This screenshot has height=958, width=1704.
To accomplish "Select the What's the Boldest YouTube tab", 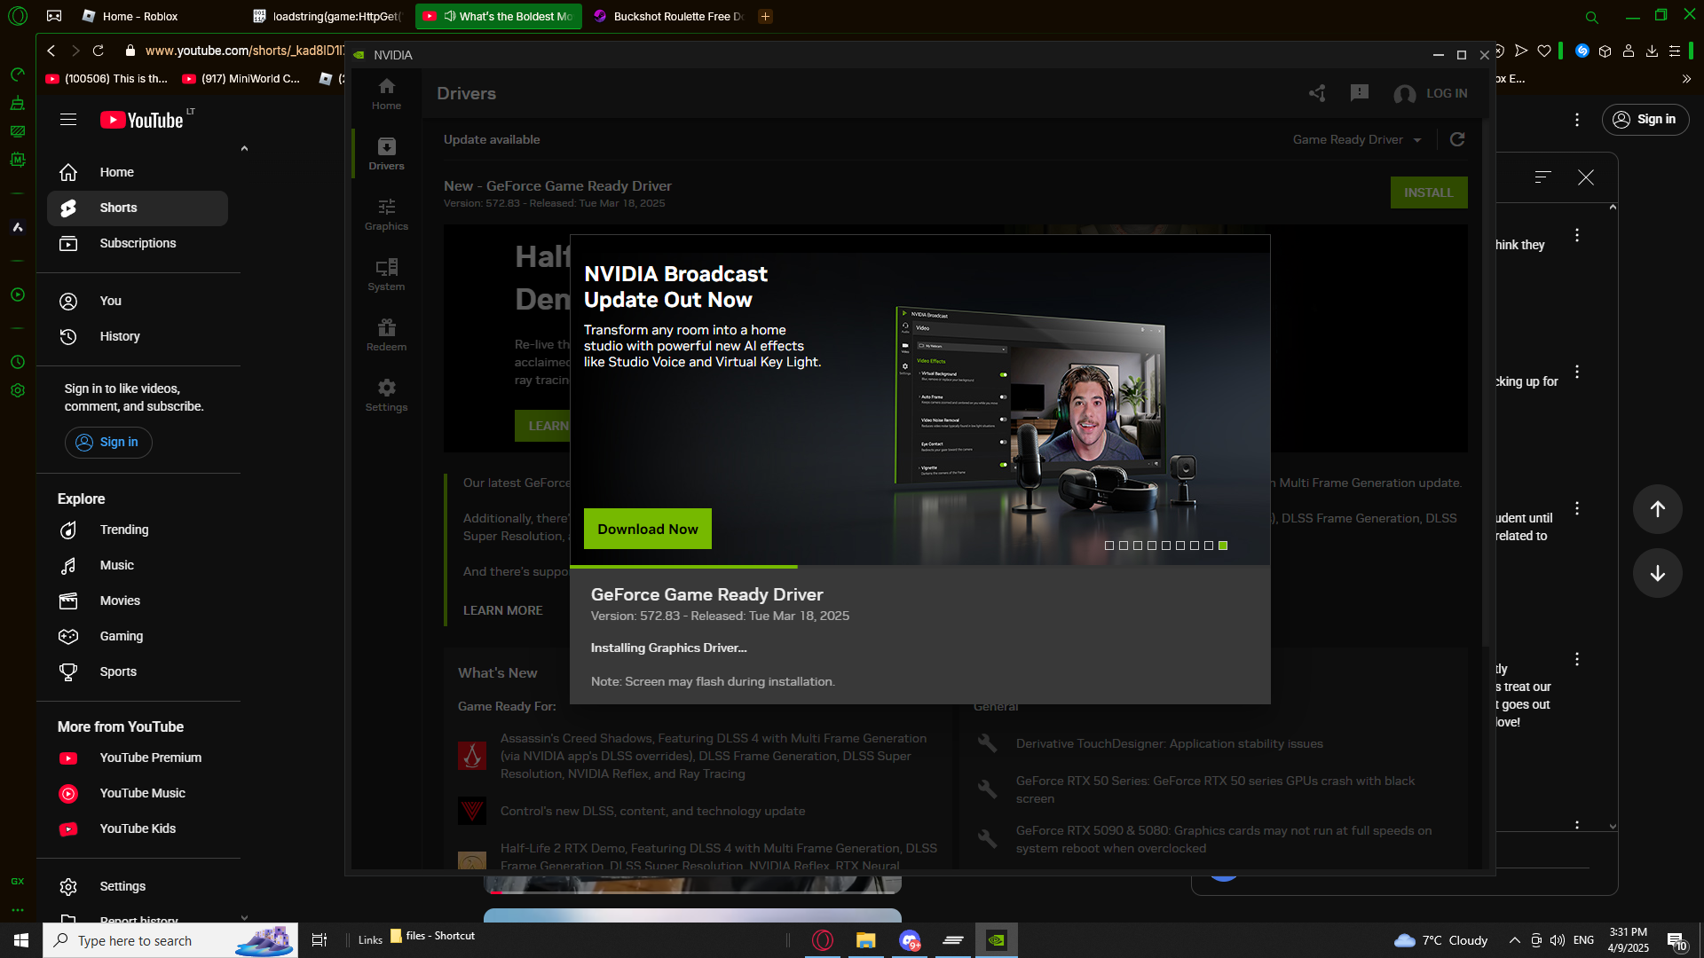I will coord(499,16).
